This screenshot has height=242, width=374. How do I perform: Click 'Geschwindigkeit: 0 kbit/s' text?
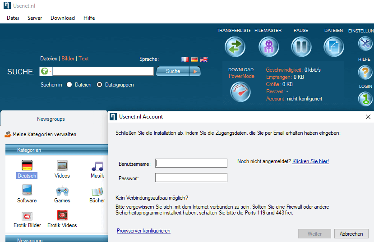293,70
